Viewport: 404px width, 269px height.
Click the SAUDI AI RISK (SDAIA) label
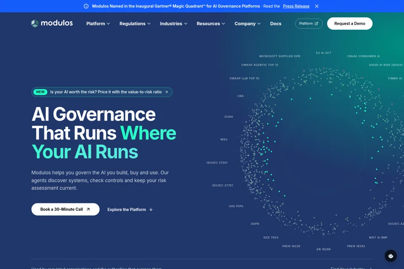click(386, 65)
